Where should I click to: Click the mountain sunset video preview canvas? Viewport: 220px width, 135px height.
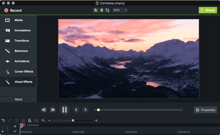(129, 59)
